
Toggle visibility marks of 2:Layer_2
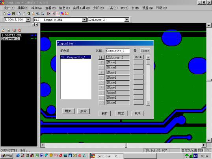pyautogui.click(x=34, y=39)
